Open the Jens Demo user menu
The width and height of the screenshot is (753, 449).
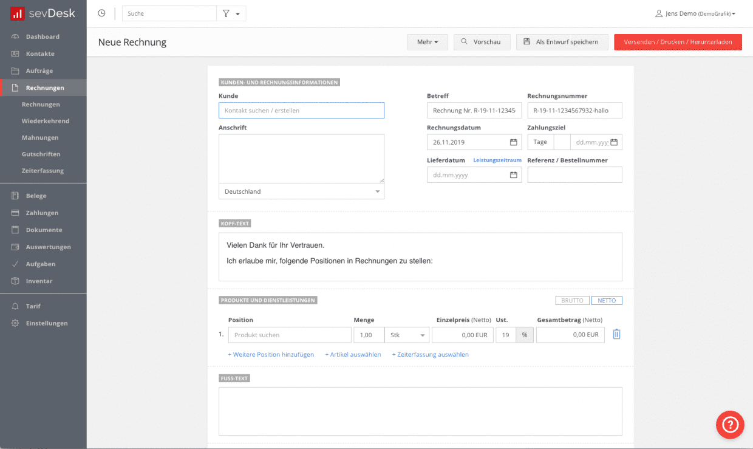(x=695, y=13)
